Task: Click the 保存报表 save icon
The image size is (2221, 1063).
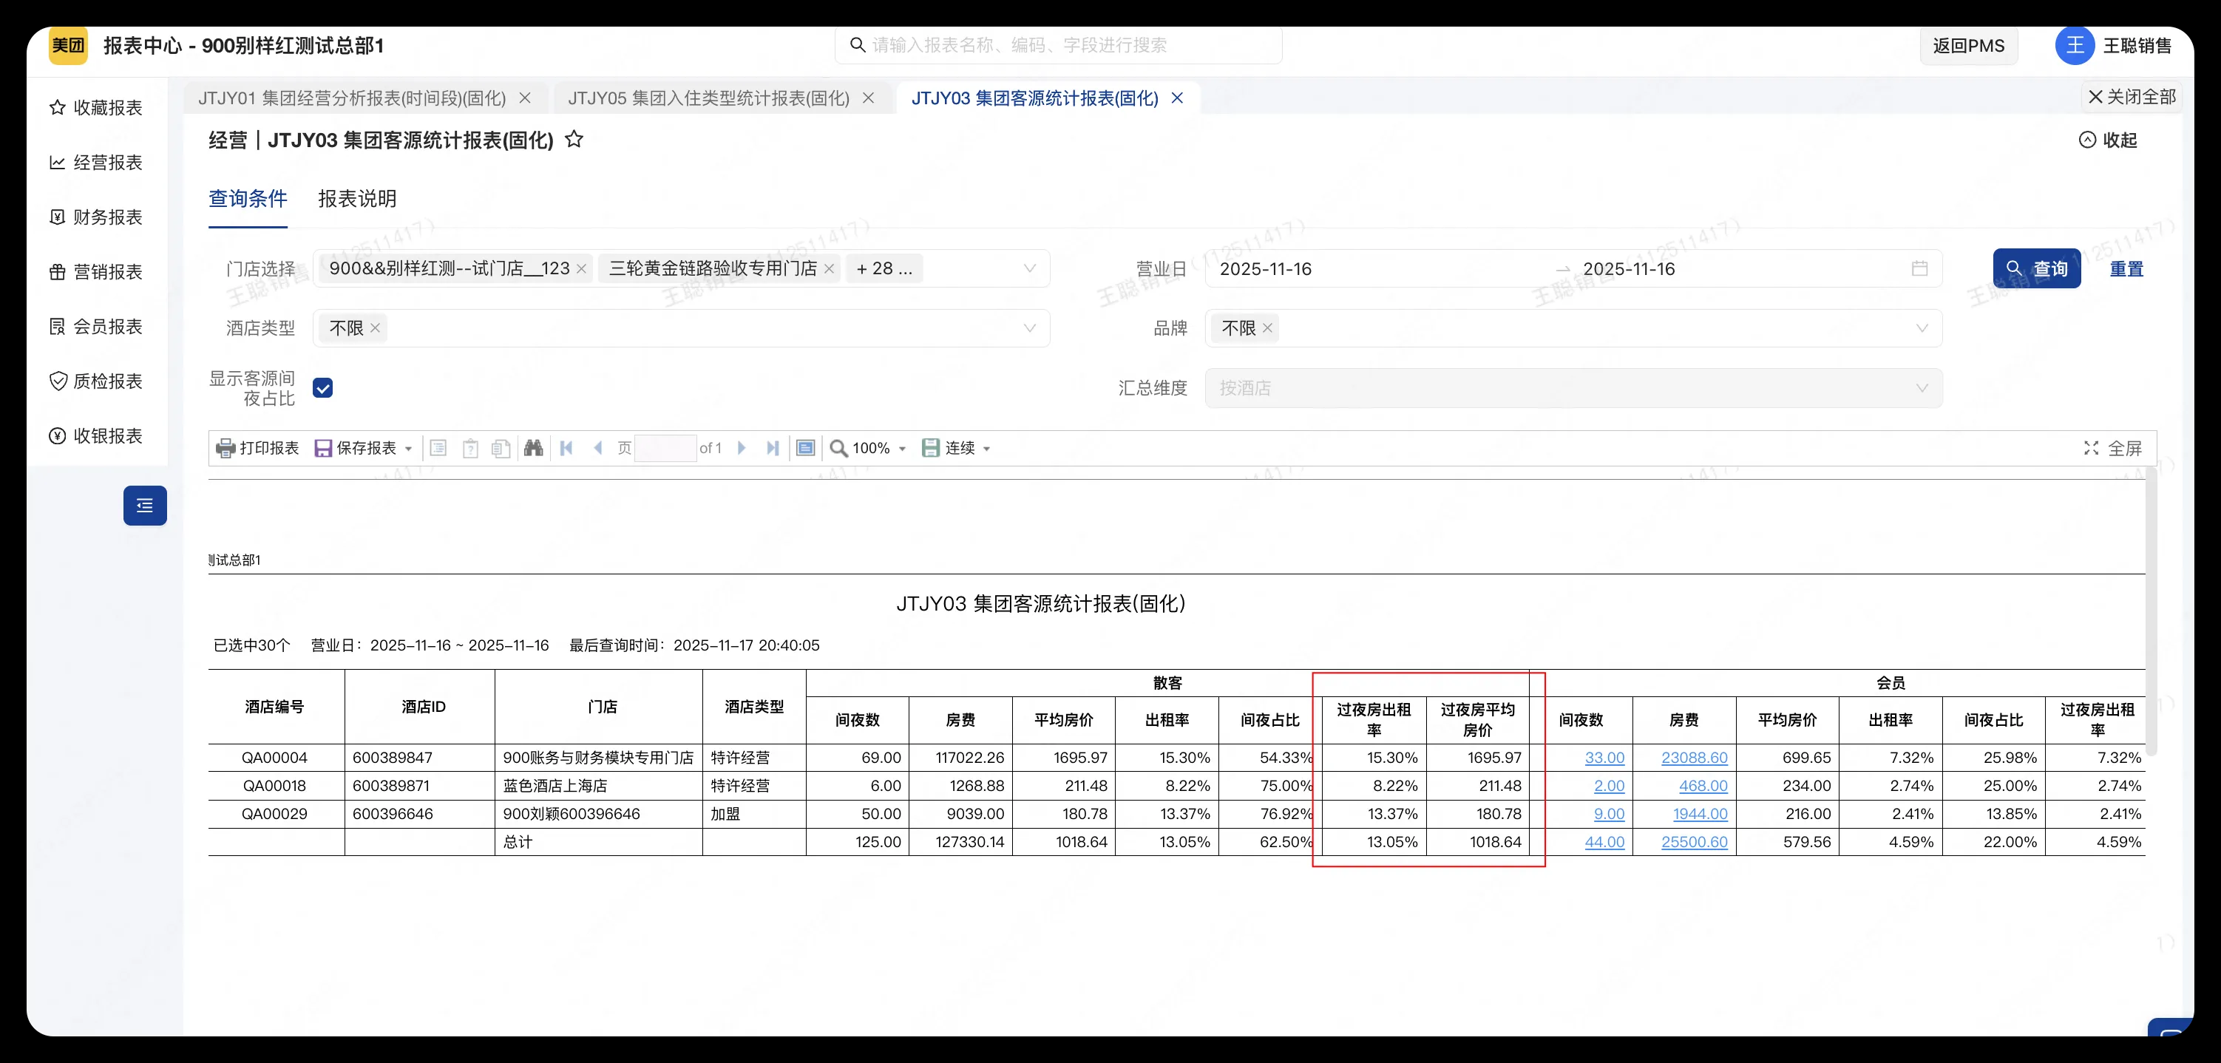Action: pos(323,447)
